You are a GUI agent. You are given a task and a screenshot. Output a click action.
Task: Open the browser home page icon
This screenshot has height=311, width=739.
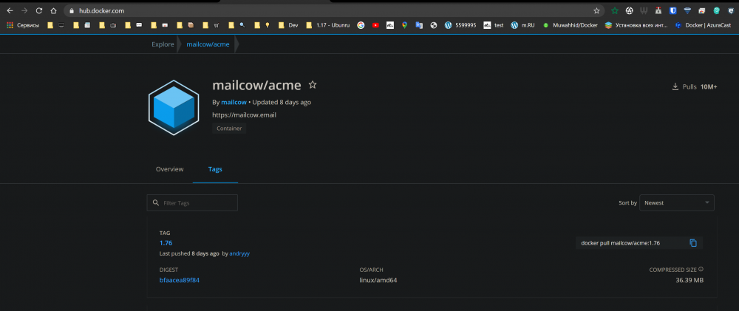point(54,10)
